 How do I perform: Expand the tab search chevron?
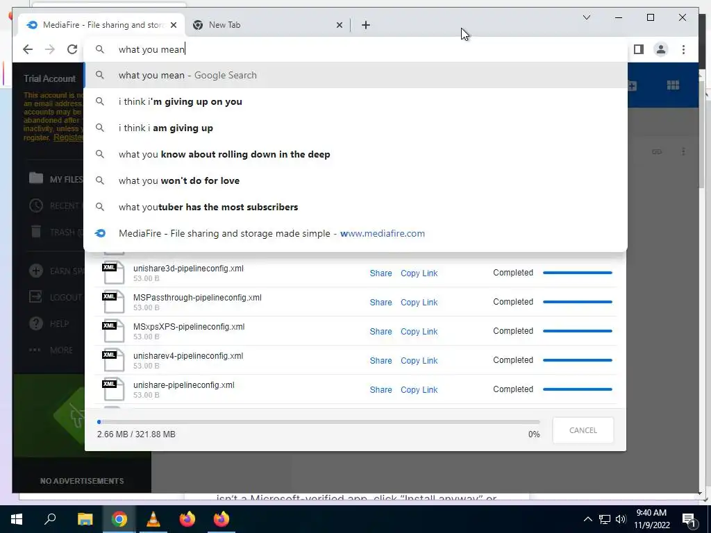[586, 17]
